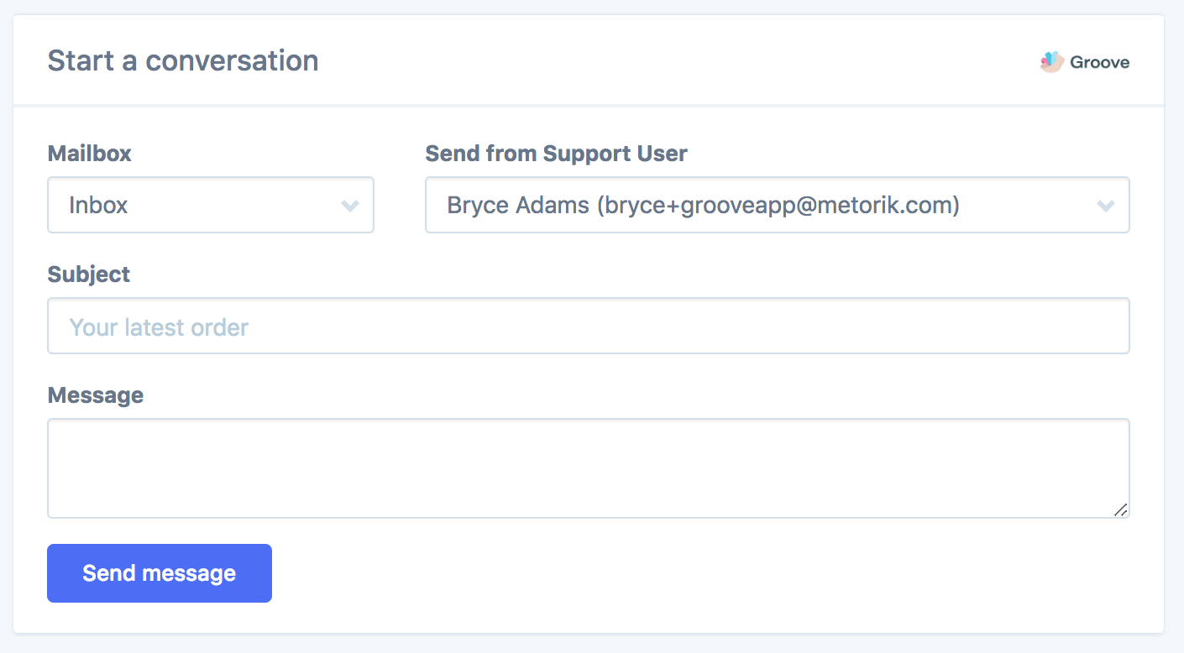Click the Groove logo icon

click(1052, 61)
